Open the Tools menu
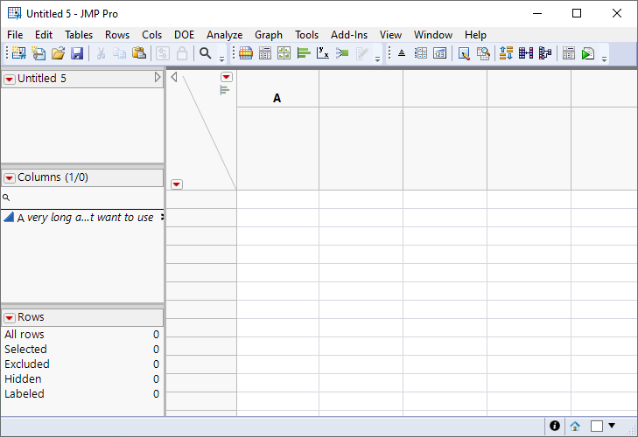 pos(307,35)
